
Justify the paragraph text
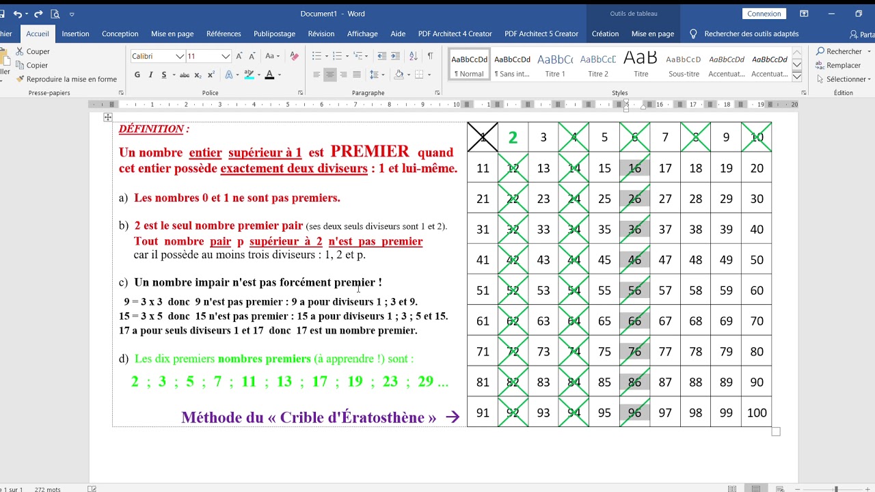click(x=357, y=74)
